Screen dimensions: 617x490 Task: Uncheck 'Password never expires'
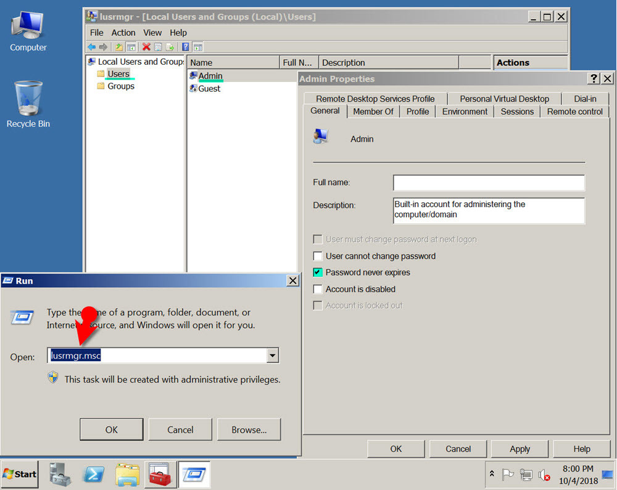click(318, 272)
